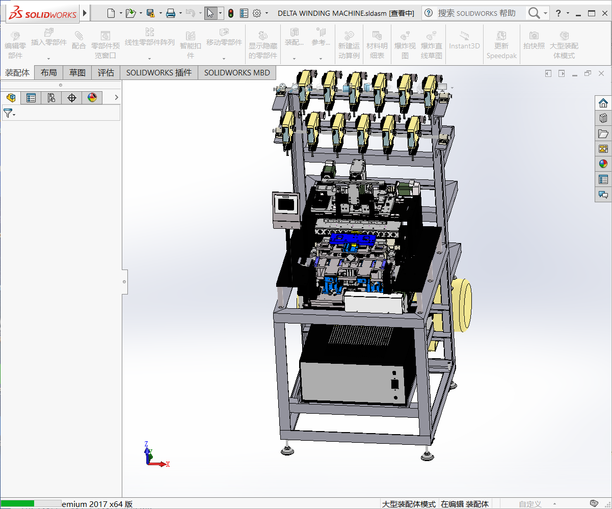This screenshot has height=509, width=612.
Task: Open the 插入零部件 dropdown arrow
Action: [x=49, y=59]
